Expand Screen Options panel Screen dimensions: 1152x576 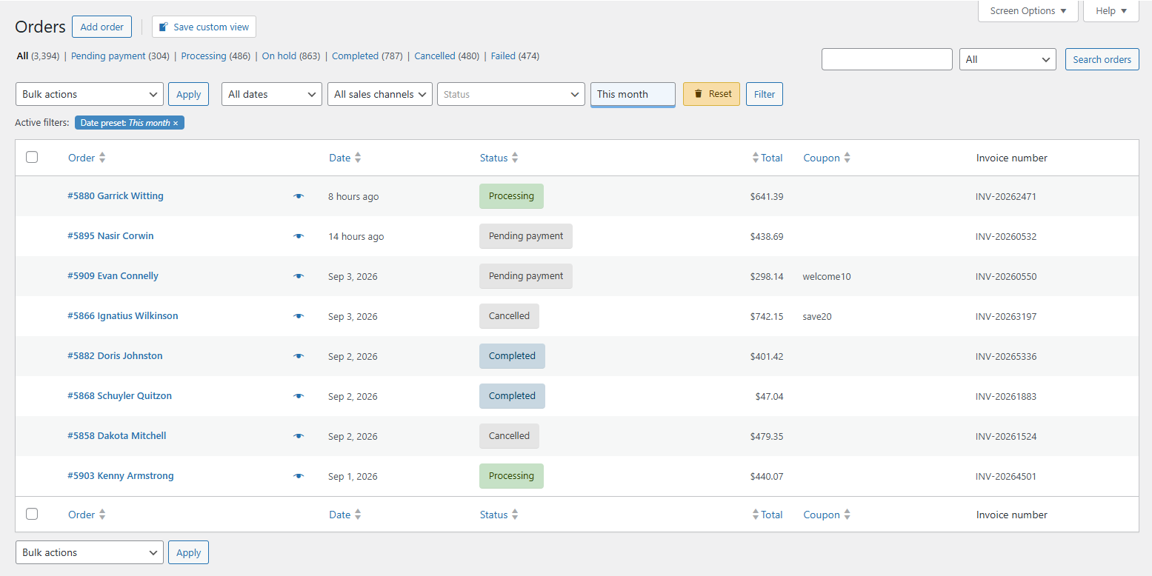(x=1028, y=11)
